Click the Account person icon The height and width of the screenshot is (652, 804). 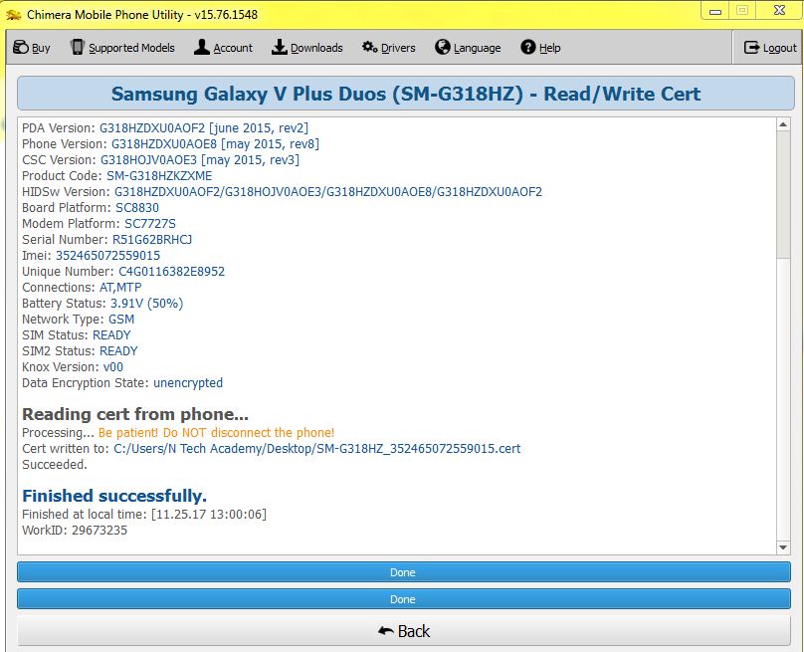tap(202, 47)
